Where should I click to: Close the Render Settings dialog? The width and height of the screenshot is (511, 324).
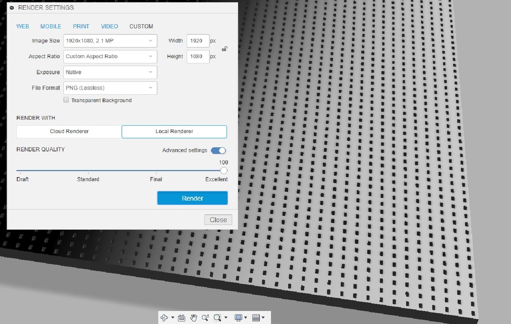[x=218, y=220]
